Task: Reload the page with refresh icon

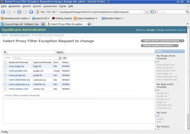Action: (19, 12)
